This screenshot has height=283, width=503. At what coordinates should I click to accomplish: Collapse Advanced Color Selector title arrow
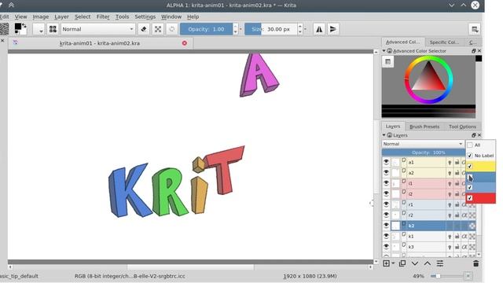[x=384, y=51]
